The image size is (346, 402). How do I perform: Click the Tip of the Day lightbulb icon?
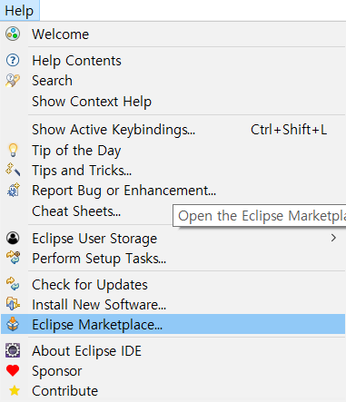[13, 151]
